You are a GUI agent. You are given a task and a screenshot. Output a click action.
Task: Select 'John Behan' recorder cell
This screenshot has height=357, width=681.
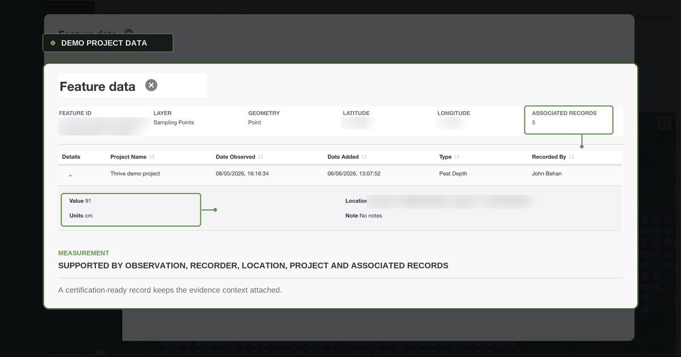[x=547, y=174]
